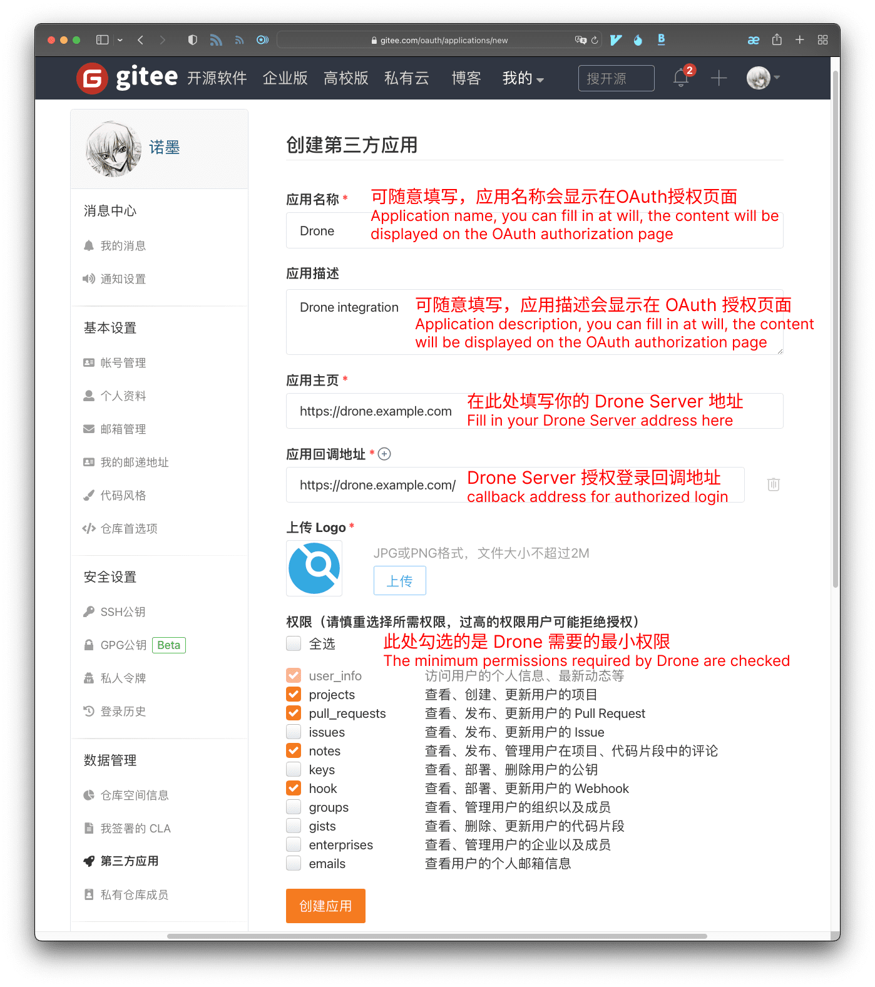Click the B extension icon
Screen dimensions: 875x987
tap(661, 40)
